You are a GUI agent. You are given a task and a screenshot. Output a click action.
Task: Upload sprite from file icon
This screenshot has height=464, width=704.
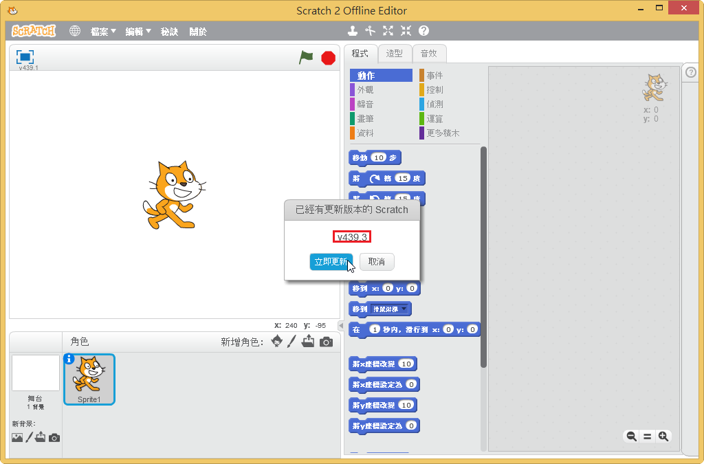pos(308,341)
